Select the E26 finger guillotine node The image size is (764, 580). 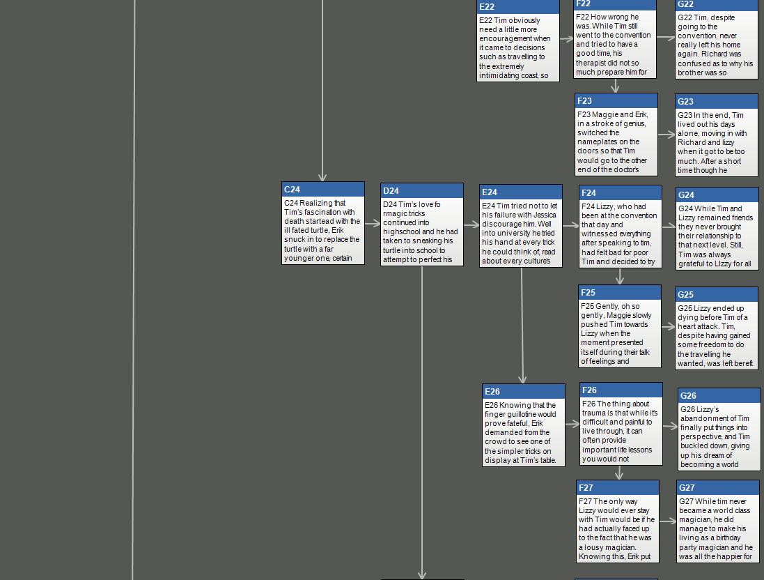pos(524,425)
